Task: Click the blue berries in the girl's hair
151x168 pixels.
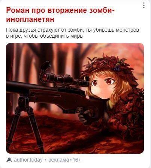Action: point(117,68)
